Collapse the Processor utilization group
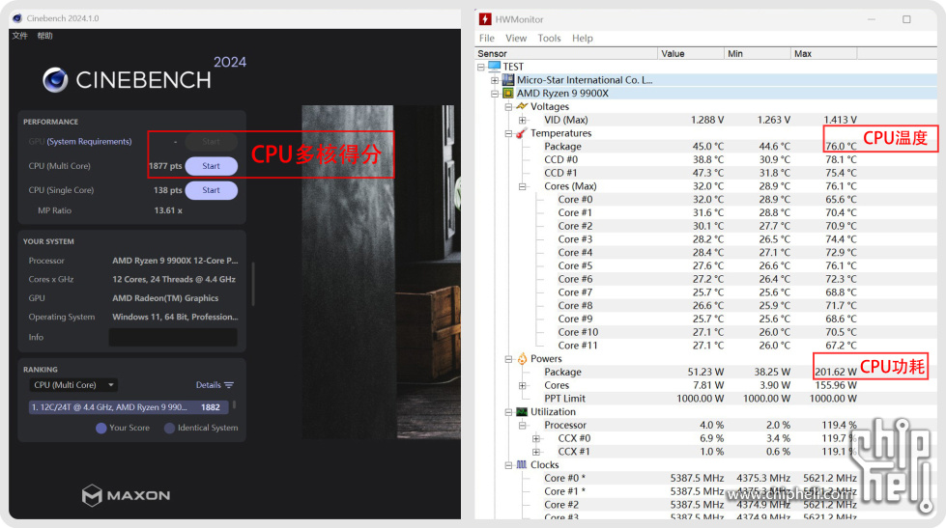 (x=523, y=425)
